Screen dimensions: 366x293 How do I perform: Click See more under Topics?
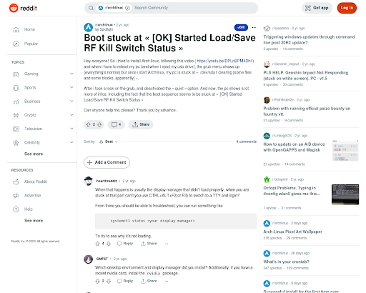[34, 154]
